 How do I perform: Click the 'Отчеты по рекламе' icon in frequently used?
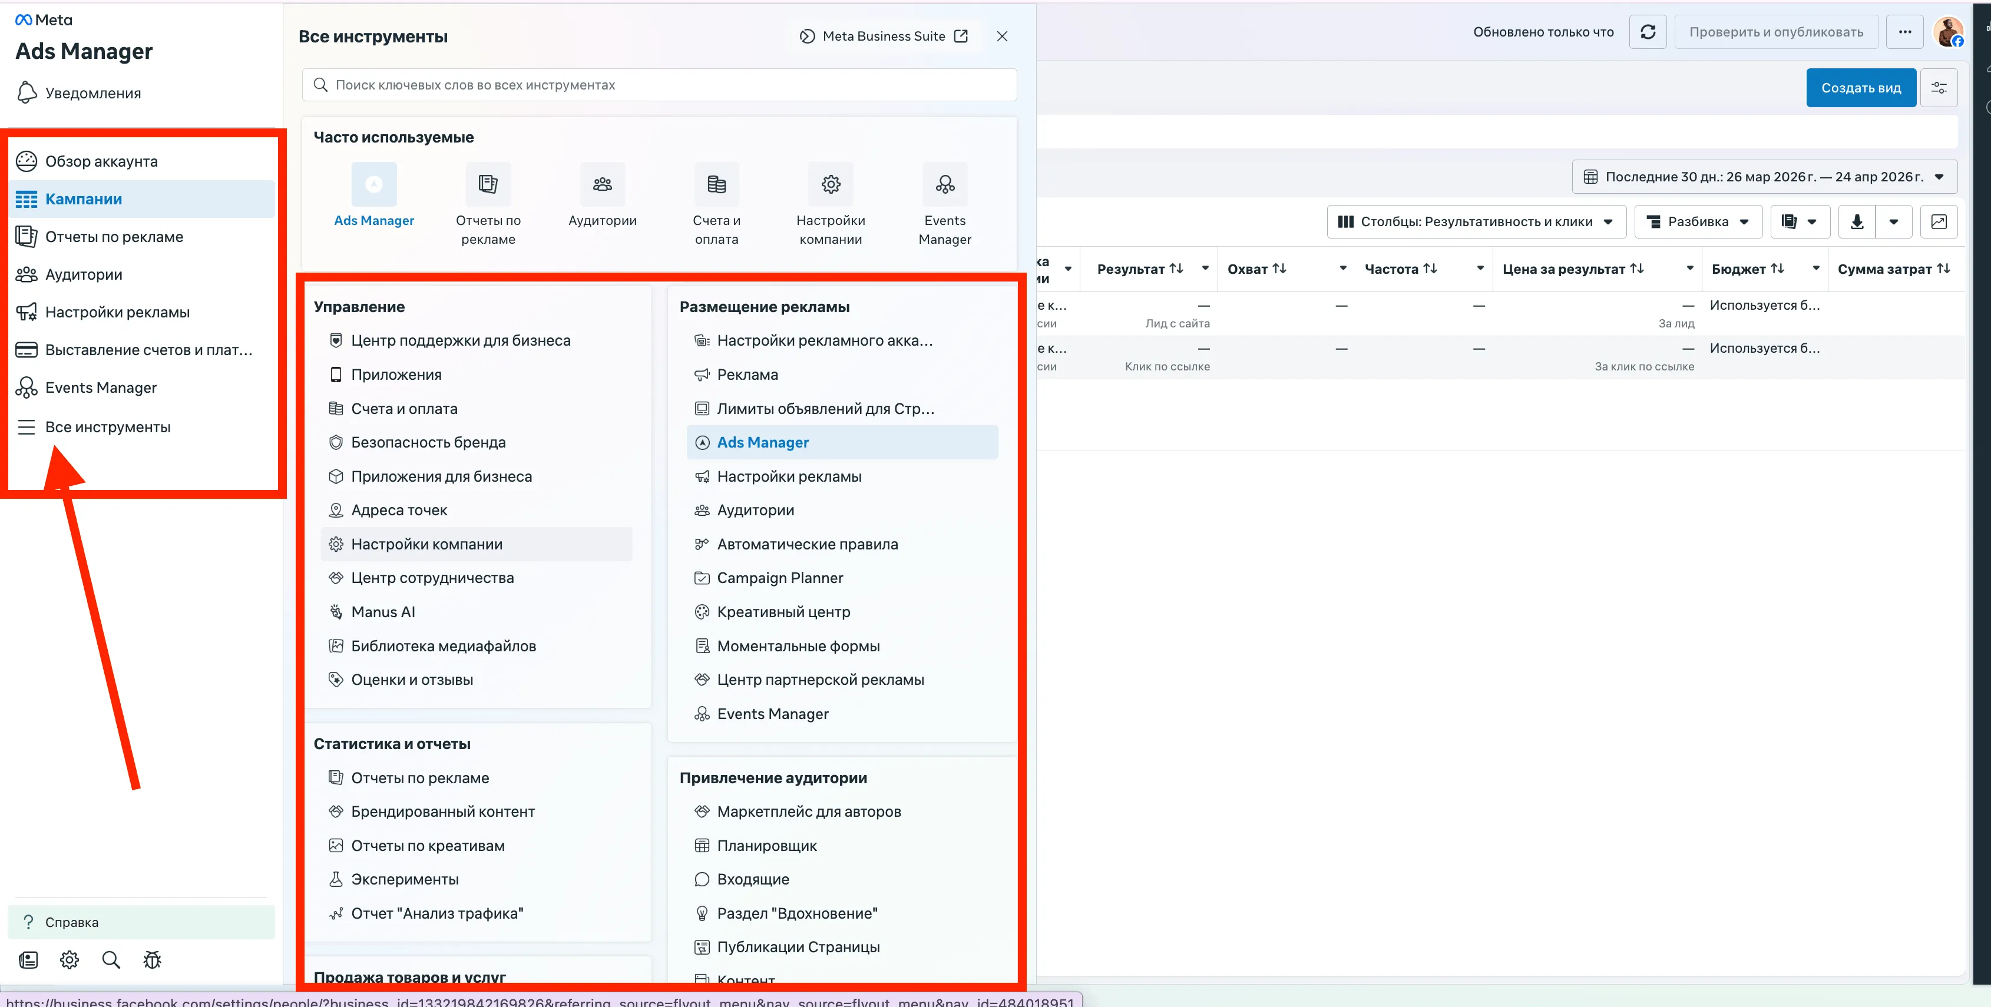[x=488, y=184]
